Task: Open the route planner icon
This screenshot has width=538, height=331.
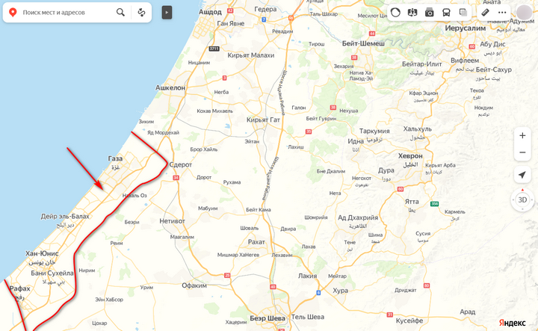Action: coord(141,13)
